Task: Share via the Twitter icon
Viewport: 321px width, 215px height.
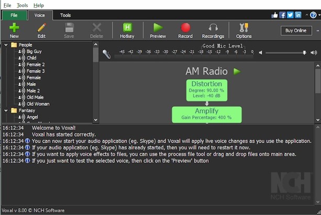Action: (x=290, y=15)
